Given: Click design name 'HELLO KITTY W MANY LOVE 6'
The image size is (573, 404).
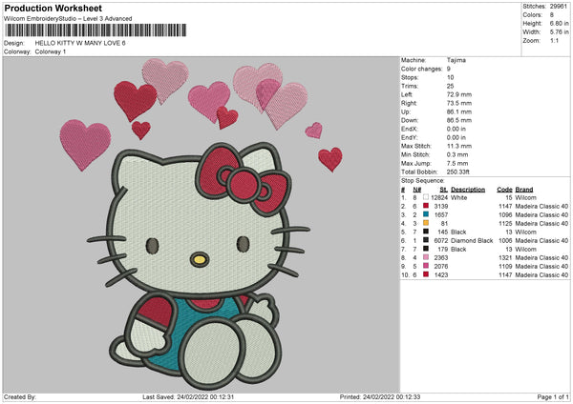Looking at the screenshot, I should point(80,43).
